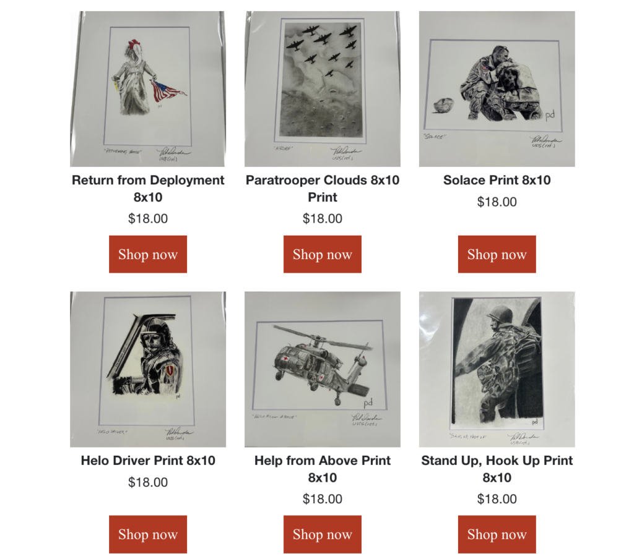This screenshot has height=559, width=634.
Task: Open the Helo Driver Print 8x10 title
Action: pyautogui.click(x=148, y=461)
